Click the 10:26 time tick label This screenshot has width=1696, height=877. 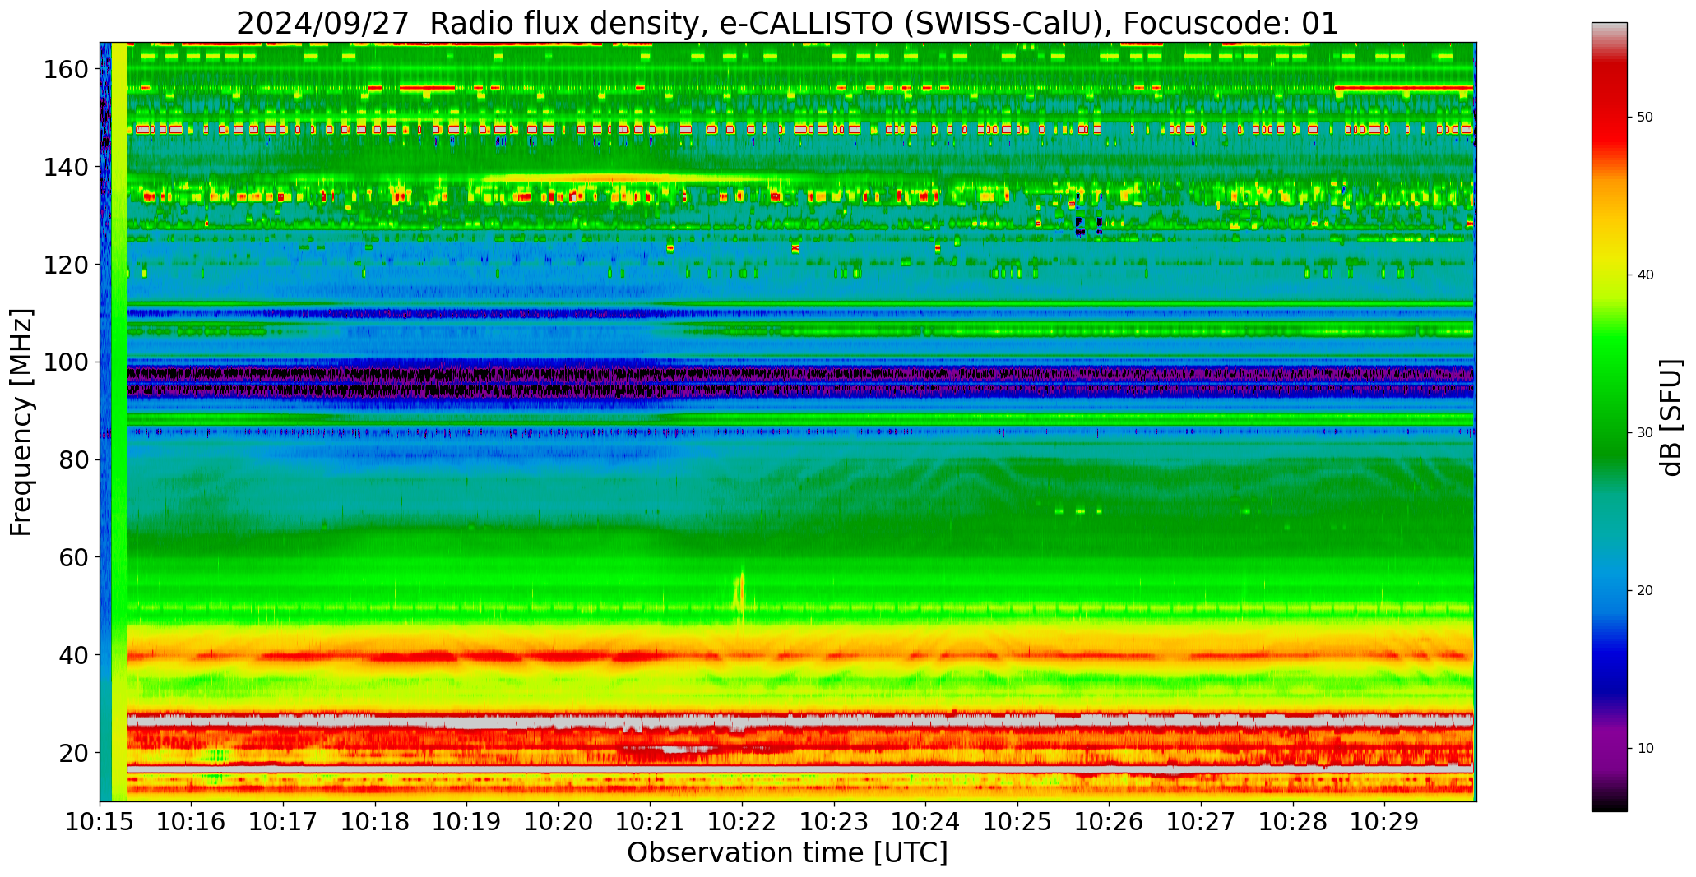1109,821
